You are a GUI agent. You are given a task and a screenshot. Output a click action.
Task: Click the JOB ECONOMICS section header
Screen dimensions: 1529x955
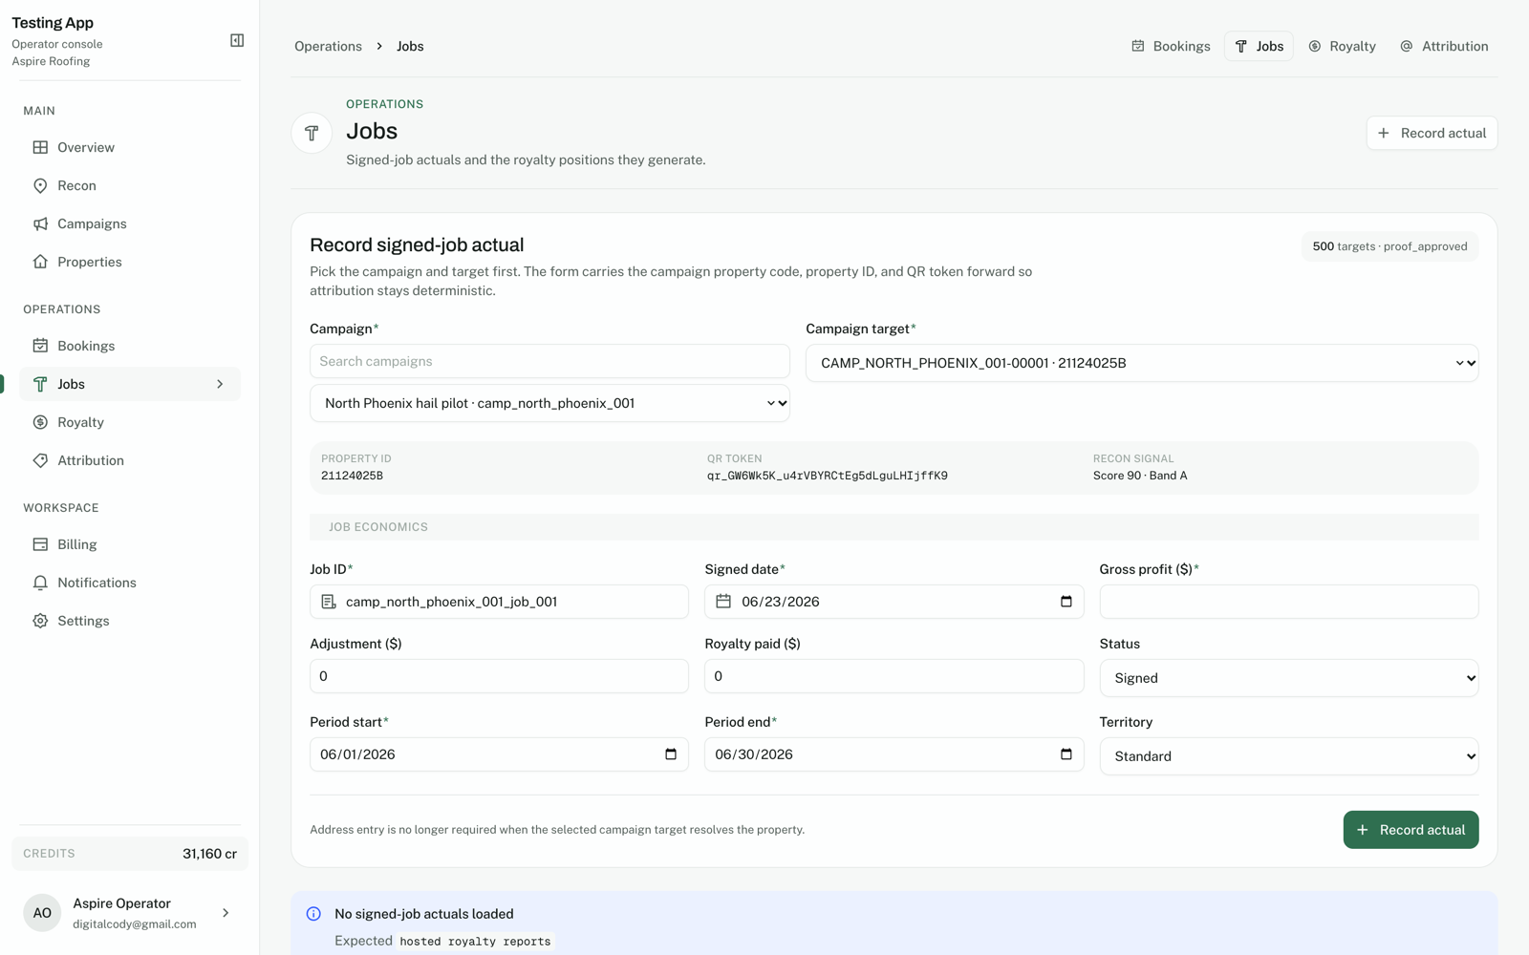894,527
